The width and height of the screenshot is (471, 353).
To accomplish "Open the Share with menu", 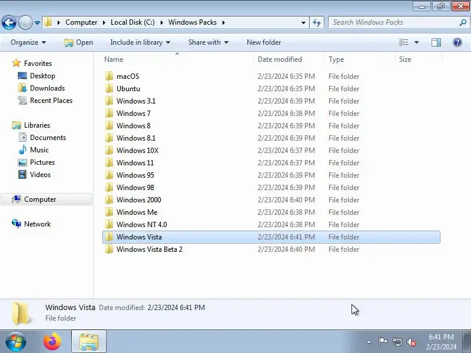I will [208, 42].
